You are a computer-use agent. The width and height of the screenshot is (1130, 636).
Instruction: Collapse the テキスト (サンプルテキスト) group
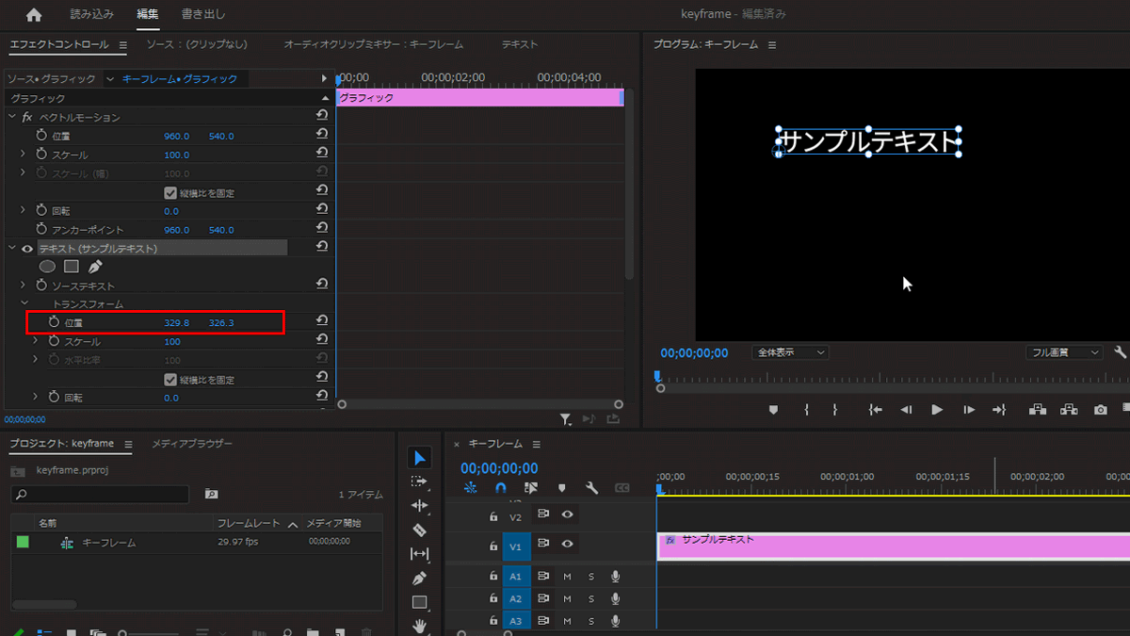click(12, 249)
